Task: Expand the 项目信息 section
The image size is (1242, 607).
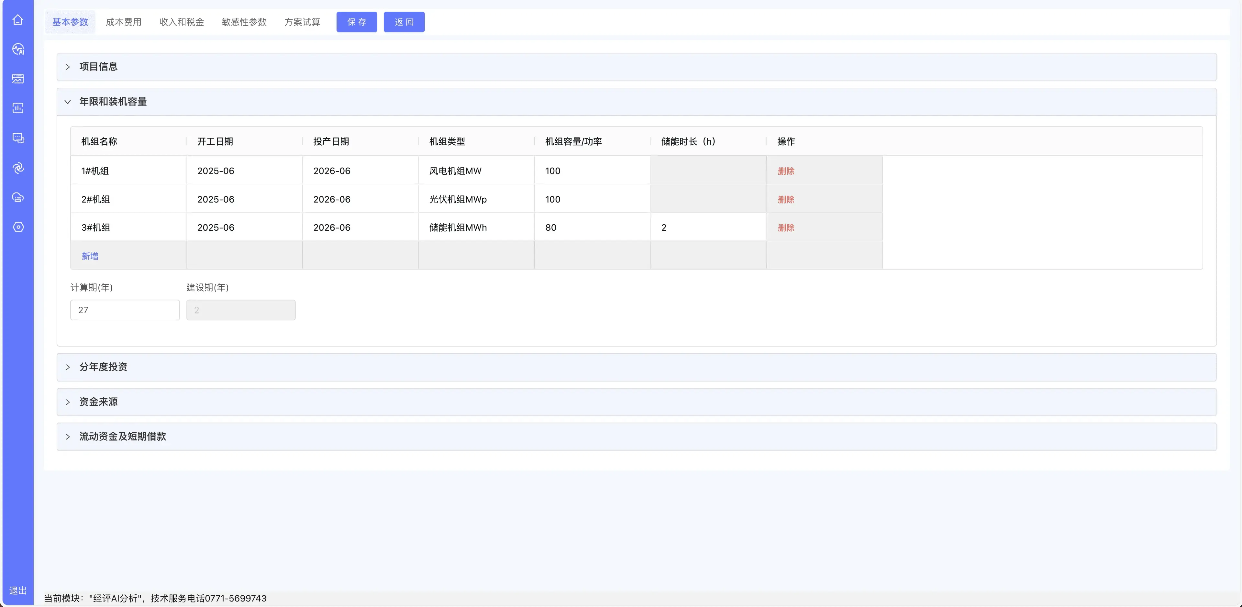Action: click(x=98, y=67)
